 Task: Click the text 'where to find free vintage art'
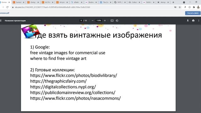click(x=58, y=59)
